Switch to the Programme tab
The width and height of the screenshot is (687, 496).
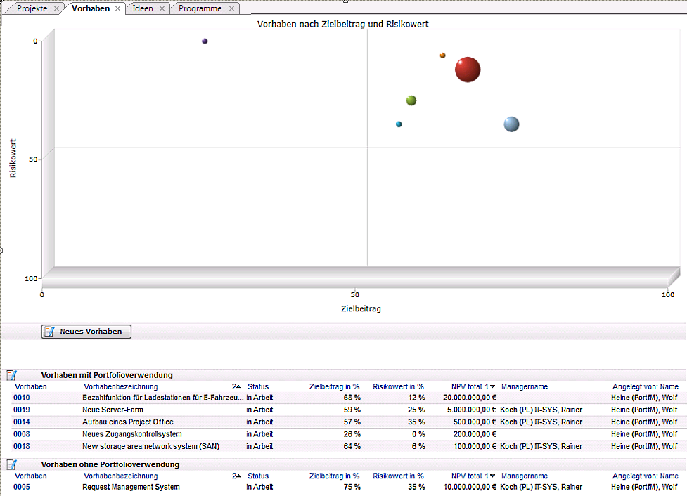point(200,9)
